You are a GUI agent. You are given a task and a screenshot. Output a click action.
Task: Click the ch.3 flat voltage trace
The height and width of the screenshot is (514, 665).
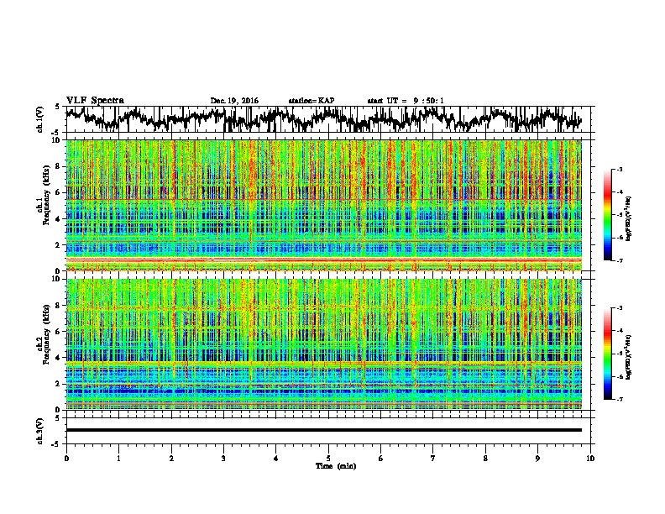(323, 430)
